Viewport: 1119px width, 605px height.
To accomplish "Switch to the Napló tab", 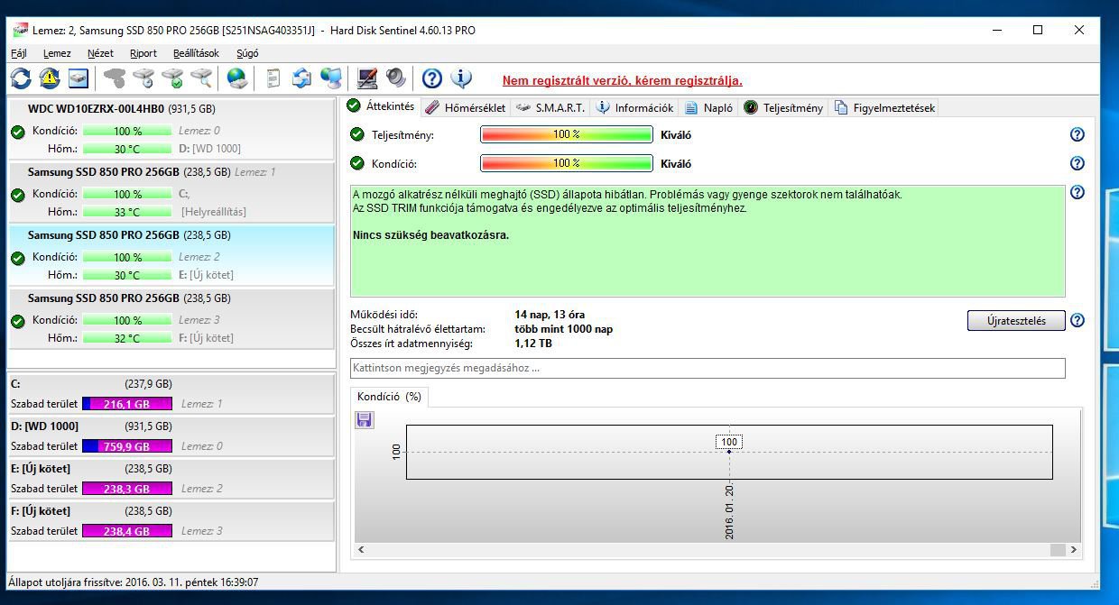I will tap(708, 107).
